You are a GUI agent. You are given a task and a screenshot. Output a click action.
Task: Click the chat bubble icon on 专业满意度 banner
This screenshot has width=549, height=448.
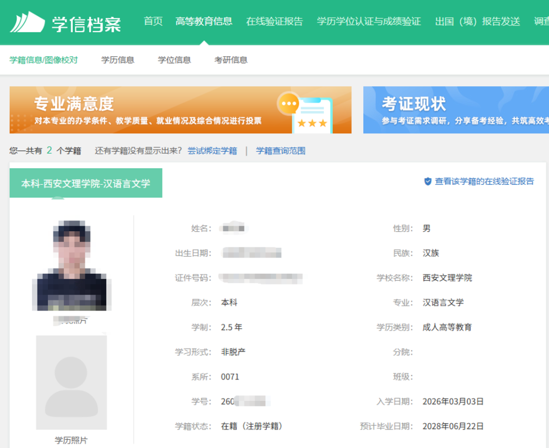point(288,104)
